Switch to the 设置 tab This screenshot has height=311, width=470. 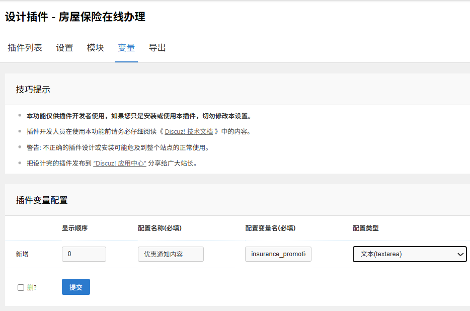click(x=64, y=48)
